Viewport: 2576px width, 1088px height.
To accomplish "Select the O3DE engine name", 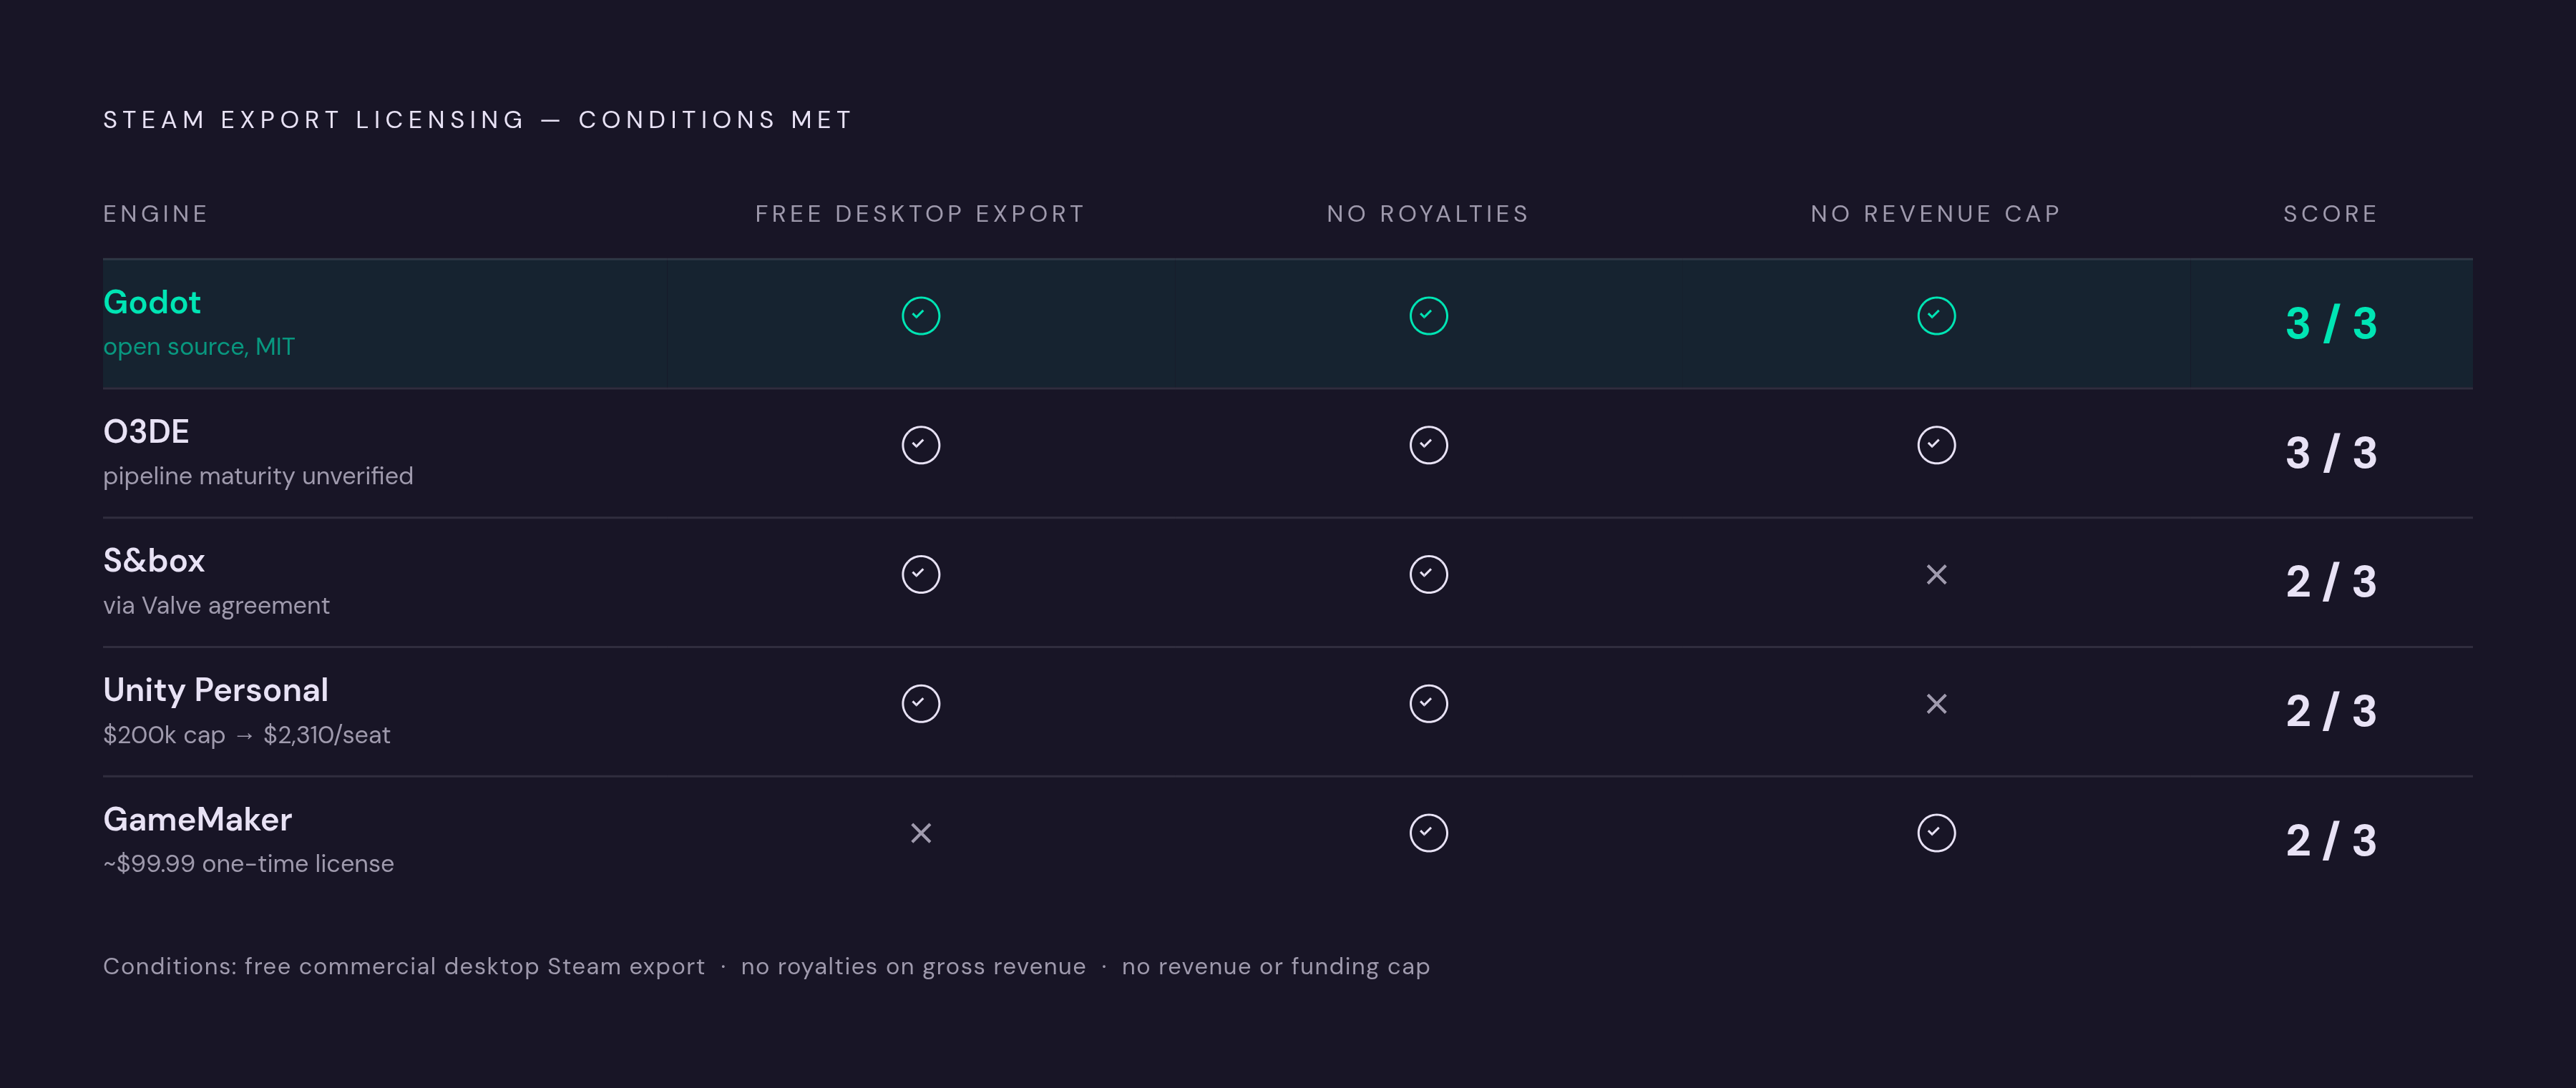I will coord(146,431).
